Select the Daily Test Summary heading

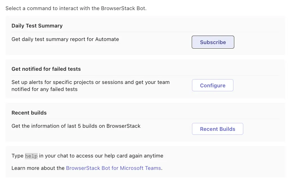click(x=37, y=26)
